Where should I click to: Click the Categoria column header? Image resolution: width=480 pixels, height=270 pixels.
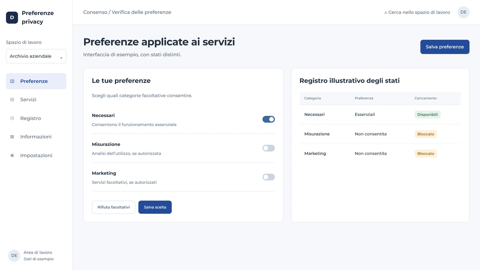(x=312, y=98)
